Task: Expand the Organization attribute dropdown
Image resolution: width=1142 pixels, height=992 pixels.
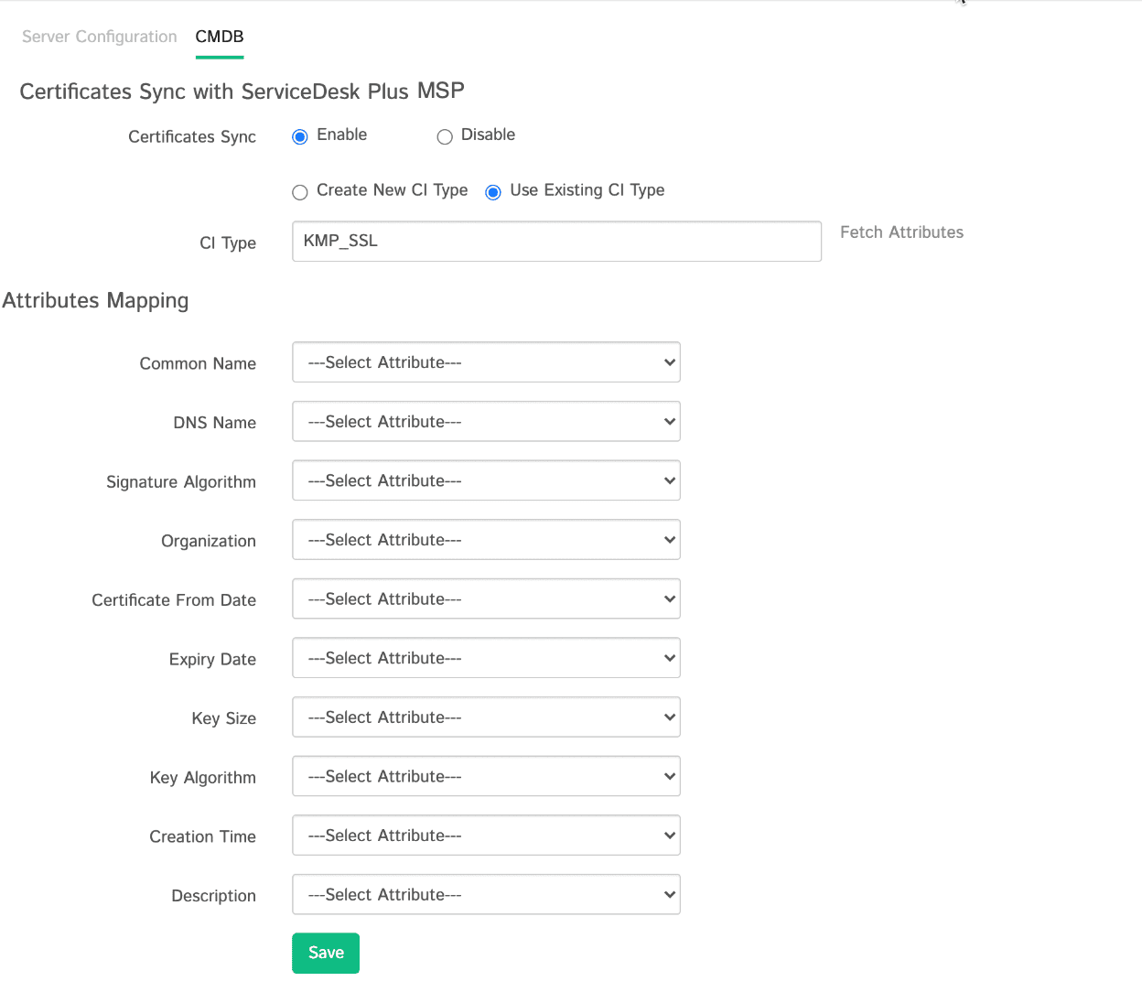Action: pyautogui.click(x=486, y=540)
